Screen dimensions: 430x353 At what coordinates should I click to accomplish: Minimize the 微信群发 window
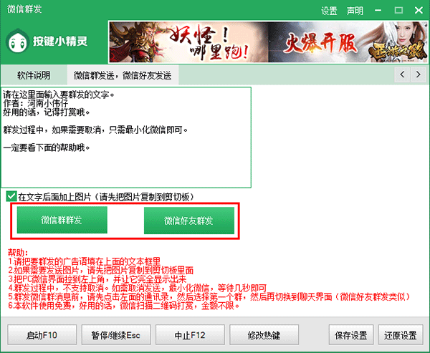[378, 11]
